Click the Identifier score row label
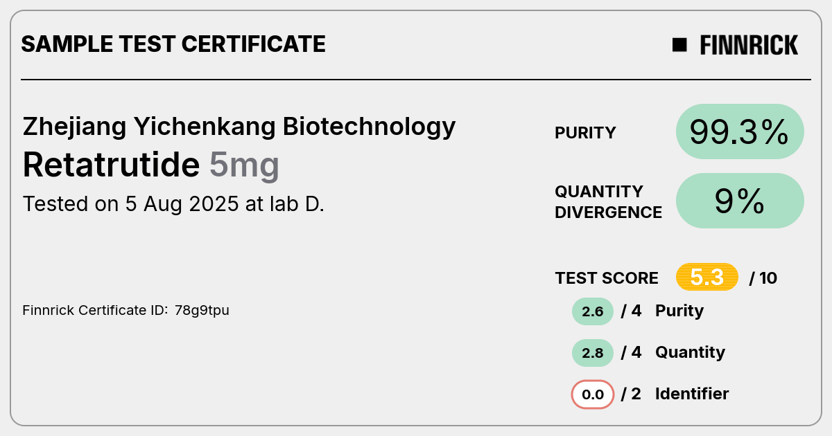 pos(692,394)
